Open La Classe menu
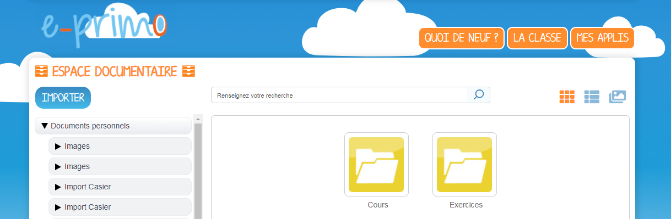Screen dimensions: 671x219 pos(537,38)
